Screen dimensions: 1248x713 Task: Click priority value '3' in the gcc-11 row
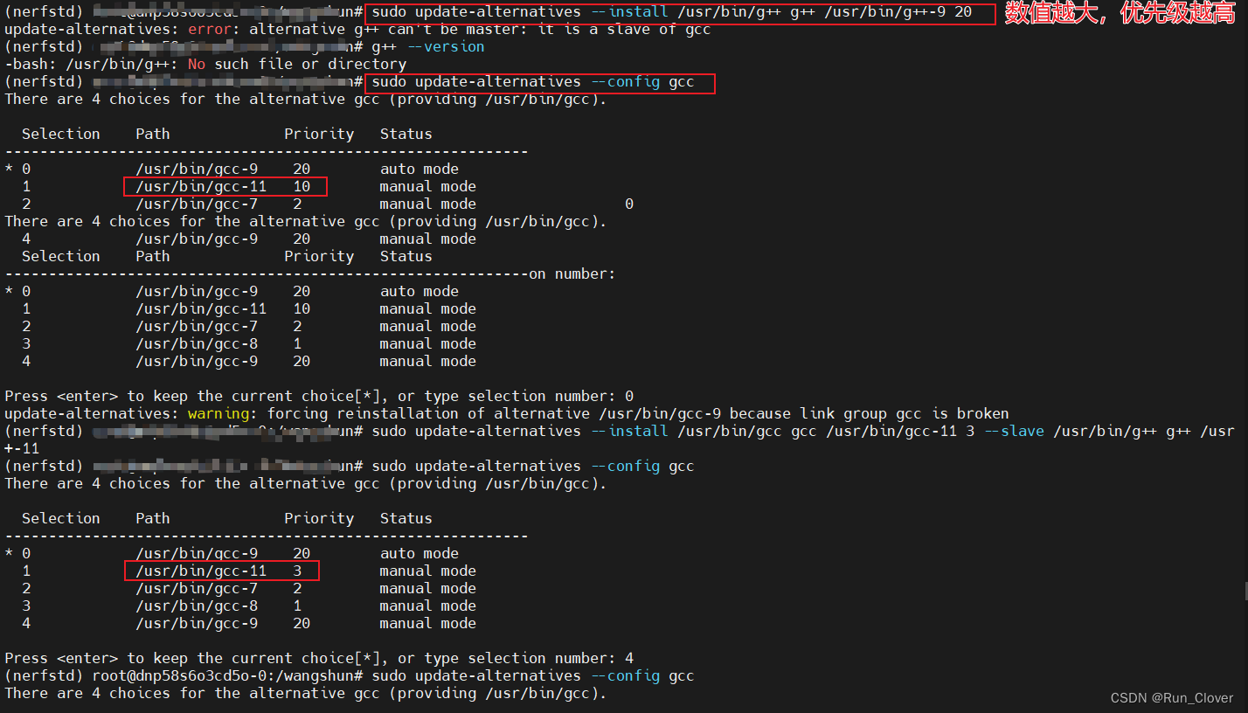coord(297,571)
